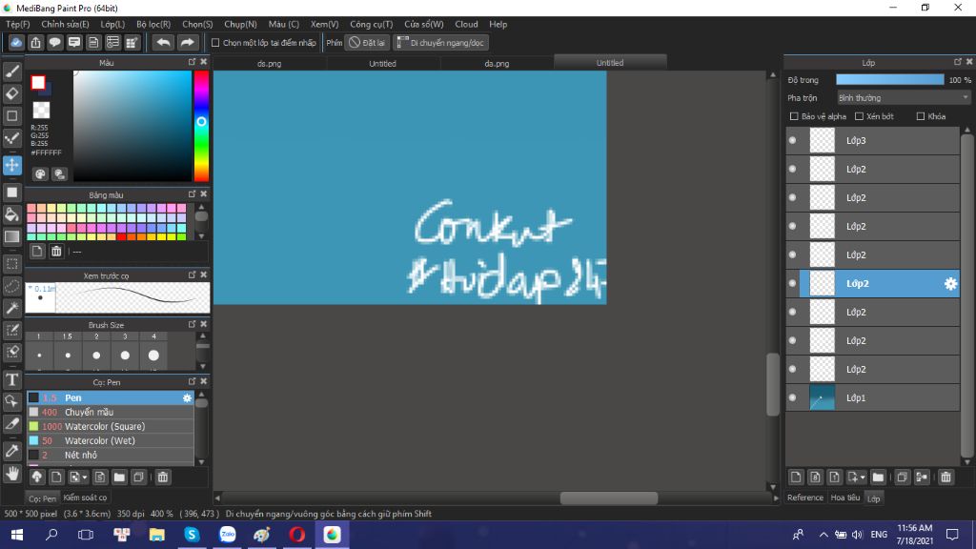The image size is (976, 549).
Task: Select 'Watercolor (Wet)' brush
Action: point(111,440)
